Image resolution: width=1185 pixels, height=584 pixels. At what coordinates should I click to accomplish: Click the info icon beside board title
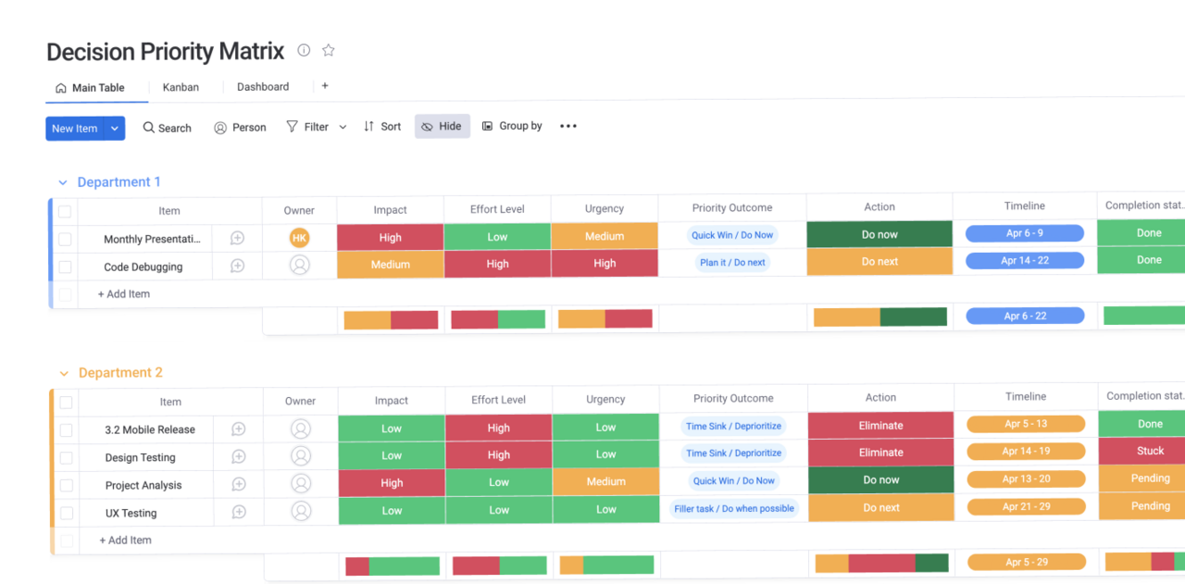304,50
